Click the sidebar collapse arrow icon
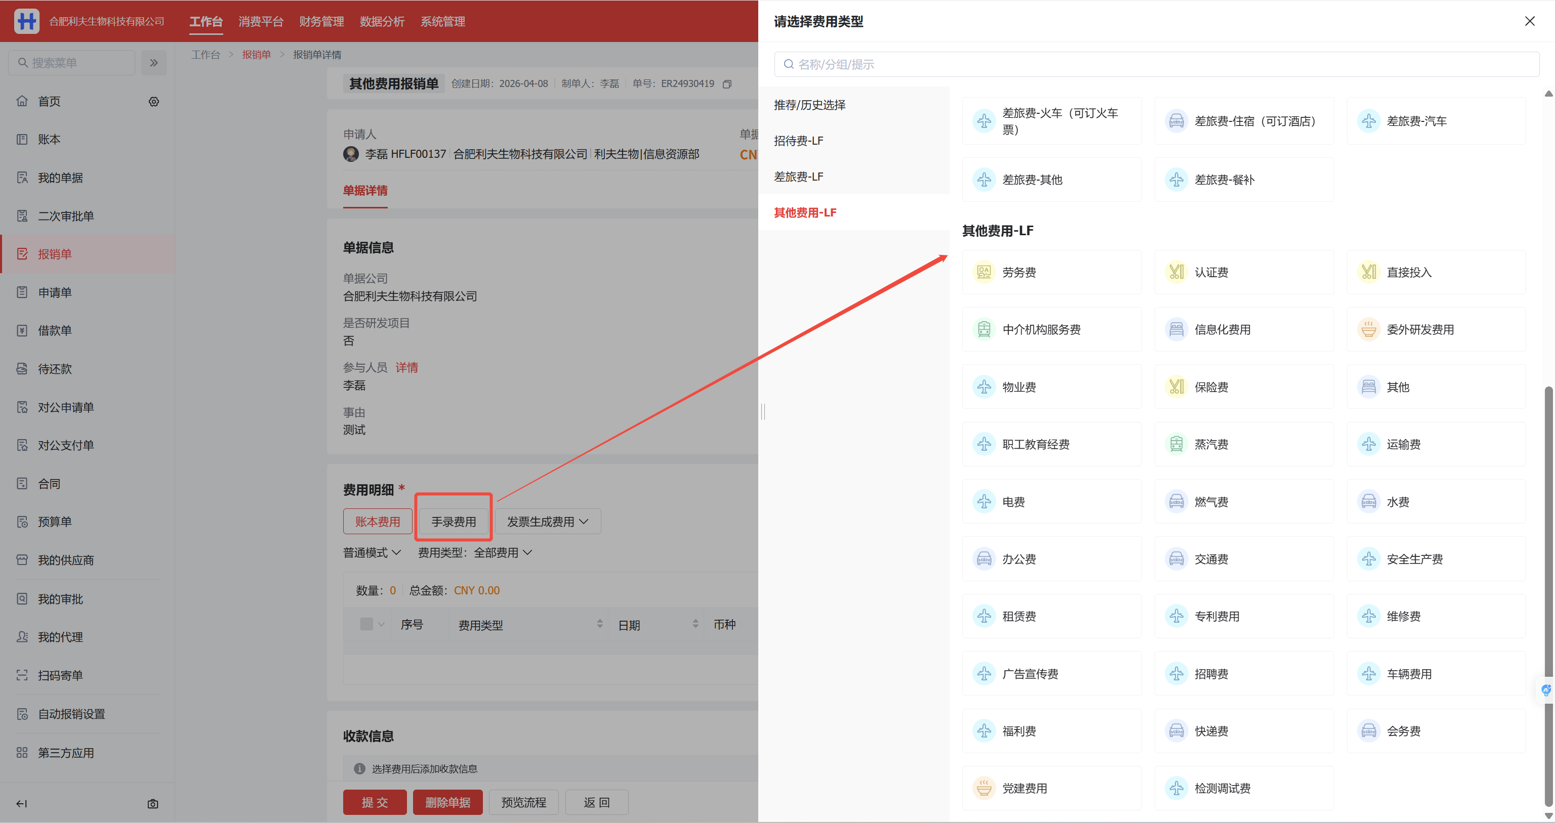Image resolution: width=1555 pixels, height=823 pixels. (x=22, y=803)
